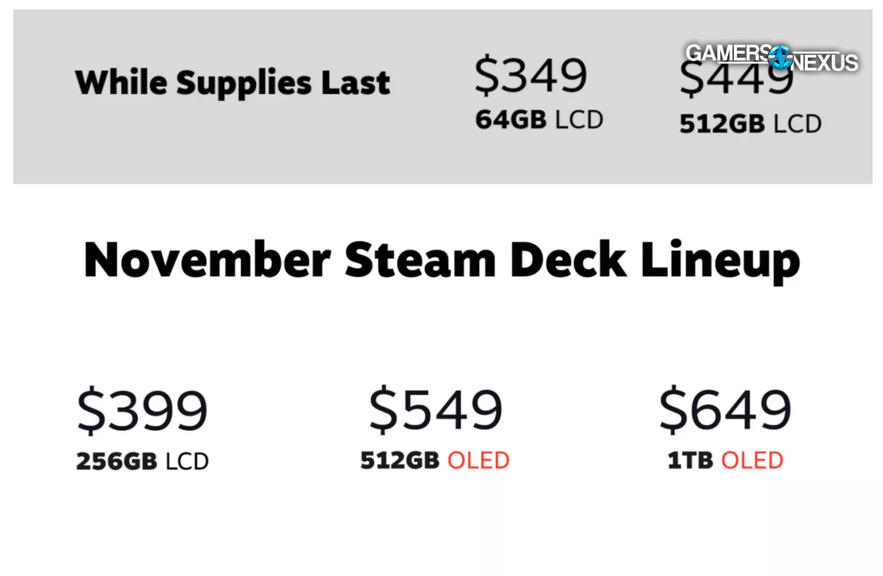Click the 1TB storage text
The width and height of the screenshot is (883, 576).
click(x=690, y=460)
